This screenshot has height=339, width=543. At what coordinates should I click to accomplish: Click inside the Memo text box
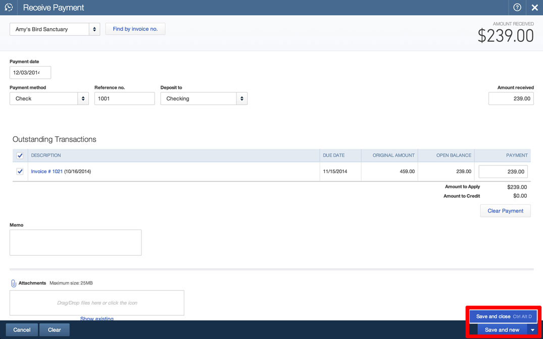pyautogui.click(x=75, y=243)
